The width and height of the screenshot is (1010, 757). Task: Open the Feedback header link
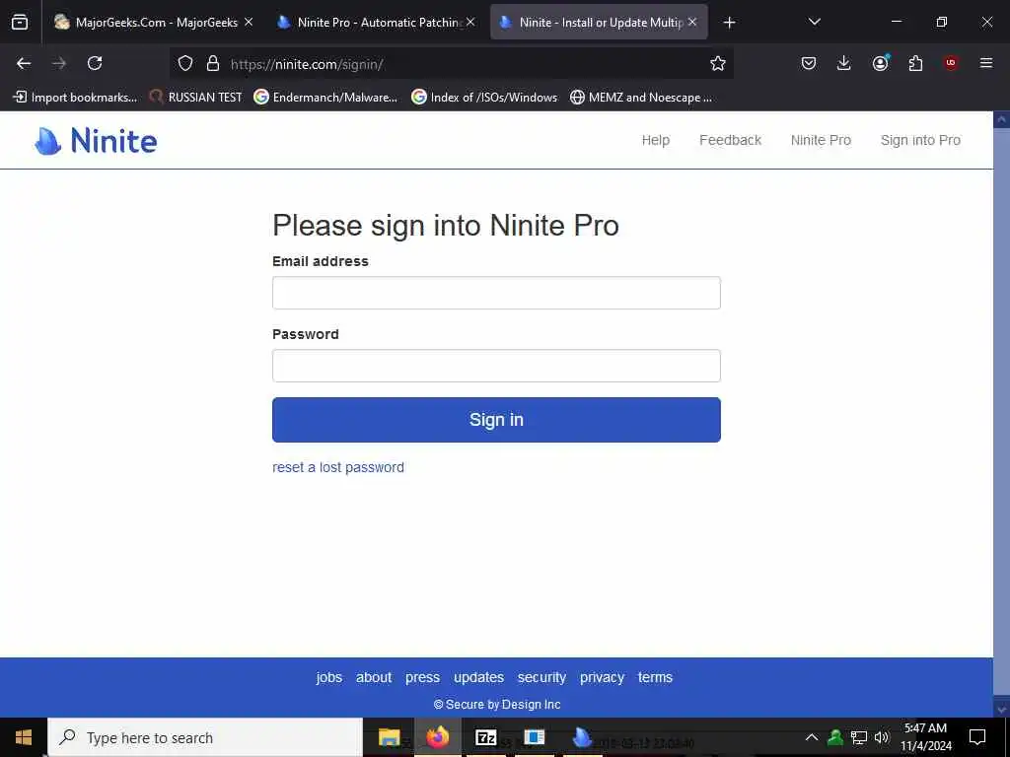731,140
